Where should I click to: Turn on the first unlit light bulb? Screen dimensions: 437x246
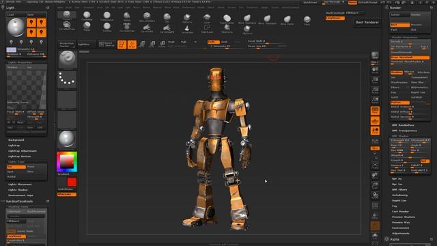coord(11,42)
